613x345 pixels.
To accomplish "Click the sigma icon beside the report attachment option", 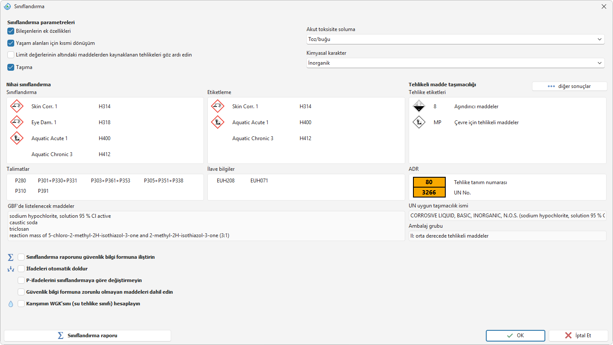I will pos(11,257).
